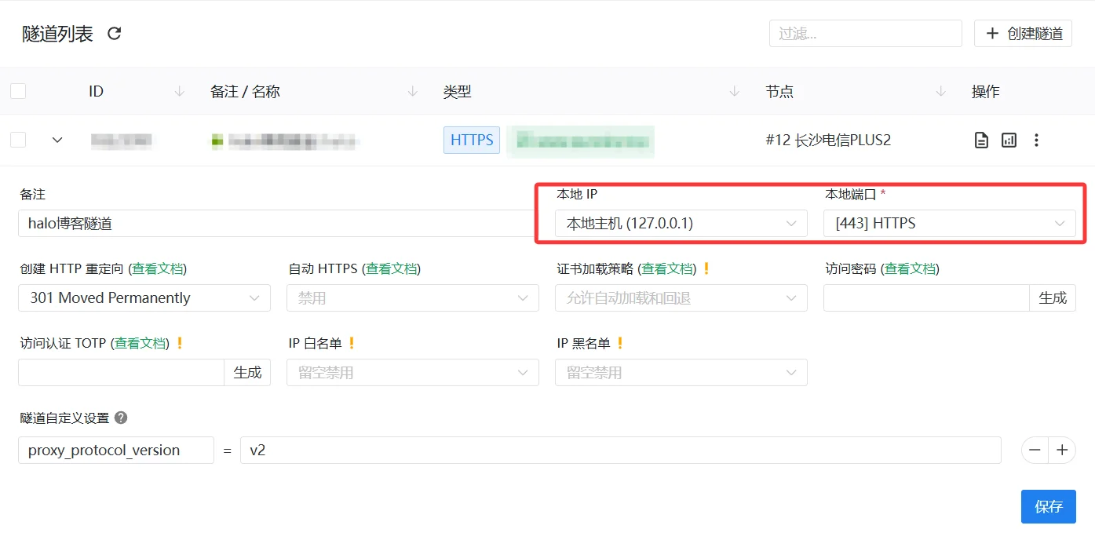Open the three-dot more actions menu

tap(1036, 140)
